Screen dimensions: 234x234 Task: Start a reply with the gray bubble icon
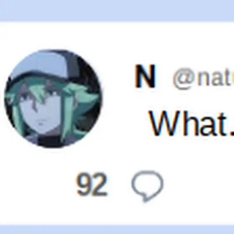[148, 186]
